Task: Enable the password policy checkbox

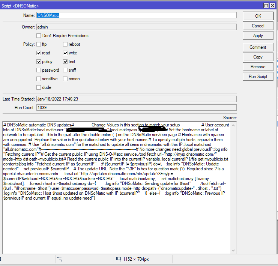Action: tap(39, 70)
